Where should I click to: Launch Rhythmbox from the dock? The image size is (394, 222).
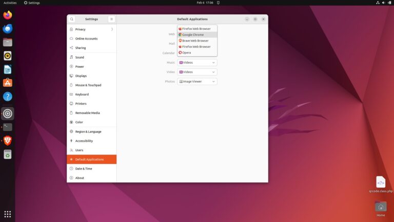8,56
